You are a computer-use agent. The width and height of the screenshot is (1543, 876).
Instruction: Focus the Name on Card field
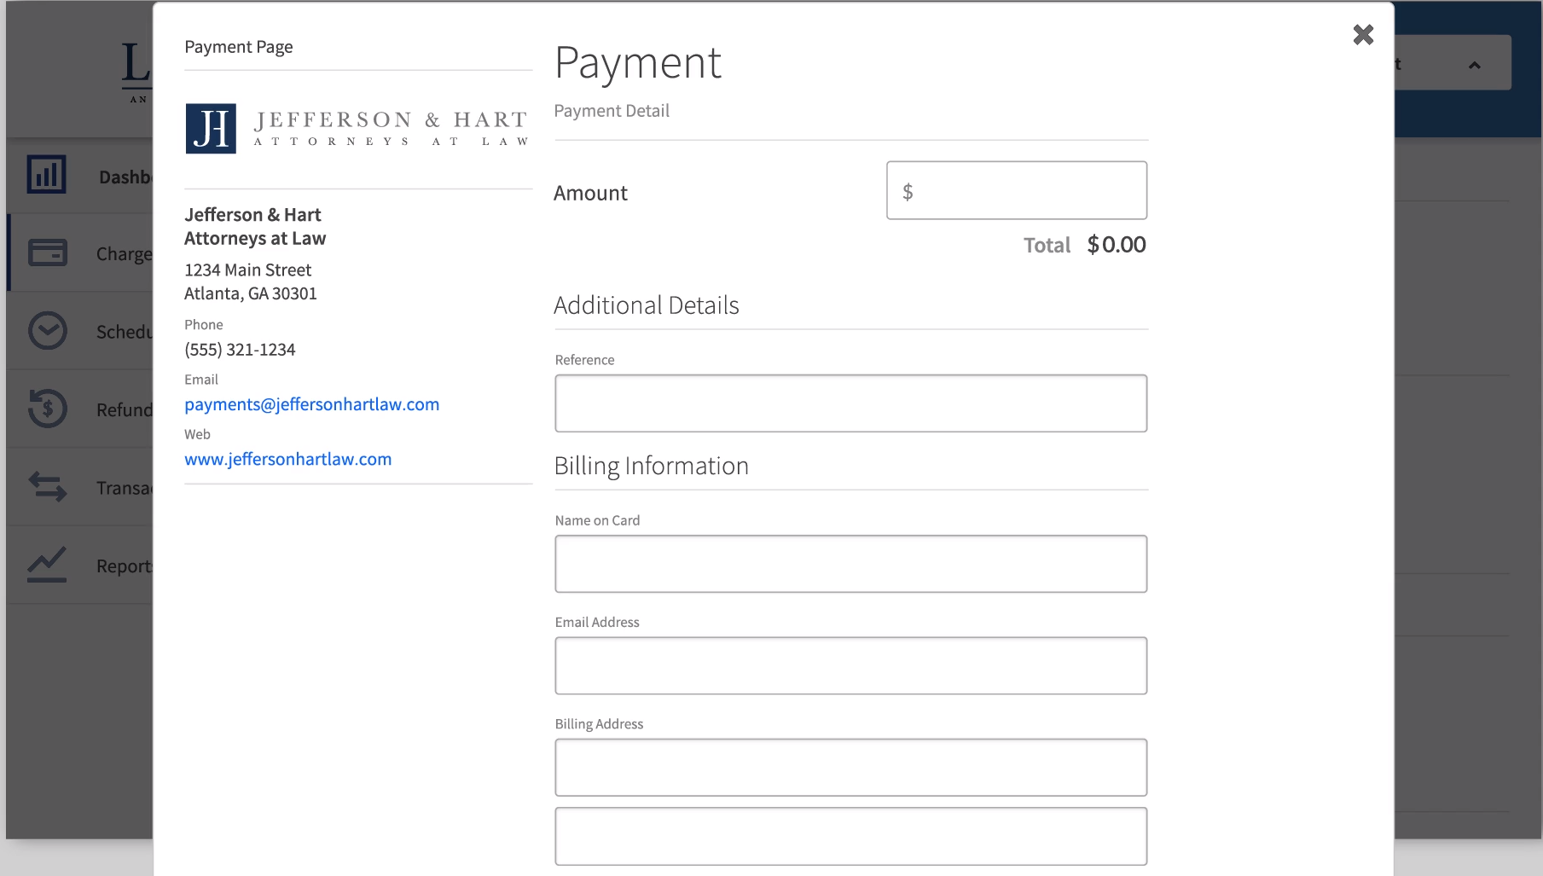[x=850, y=563]
